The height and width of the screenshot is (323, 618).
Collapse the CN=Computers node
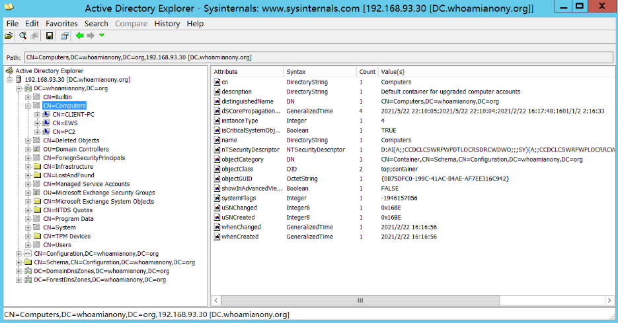pyautogui.click(x=28, y=105)
